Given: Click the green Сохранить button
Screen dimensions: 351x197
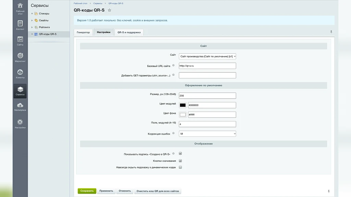Looking at the screenshot, I should (87, 191).
